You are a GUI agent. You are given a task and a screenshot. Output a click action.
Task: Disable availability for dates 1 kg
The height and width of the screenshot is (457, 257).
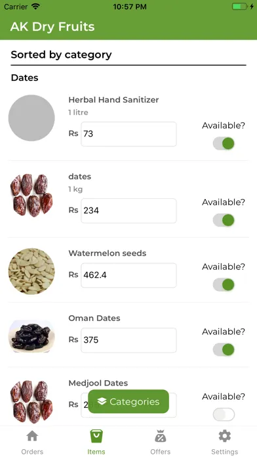pos(224,220)
